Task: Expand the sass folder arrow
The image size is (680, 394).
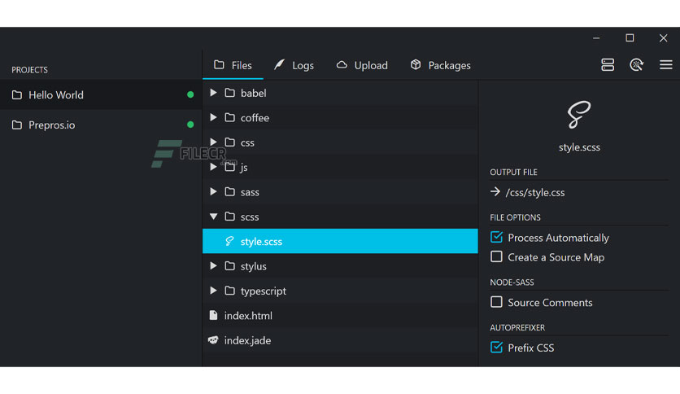Action: coord(213,192)
